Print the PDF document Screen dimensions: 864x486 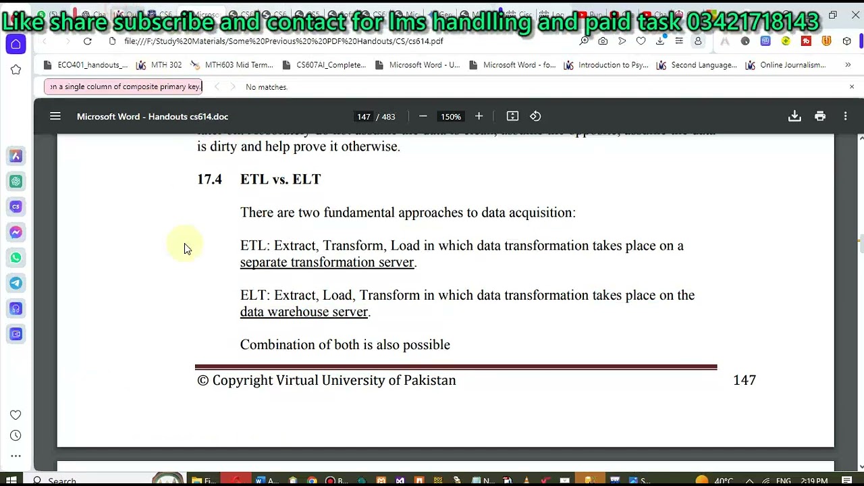pos(820,116)
